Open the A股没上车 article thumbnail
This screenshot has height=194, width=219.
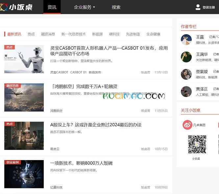tap(24, 136)
